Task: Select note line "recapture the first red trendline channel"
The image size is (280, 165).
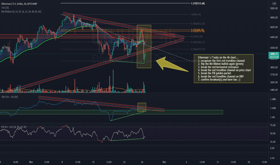Action: coord(221,61)
